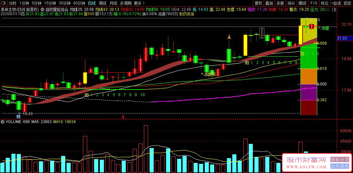The width and height of the screenshot is (353, 173).
Task: Switch to the 分时 intraday tab
Action: pyautogui.click(x=13, y=3)
